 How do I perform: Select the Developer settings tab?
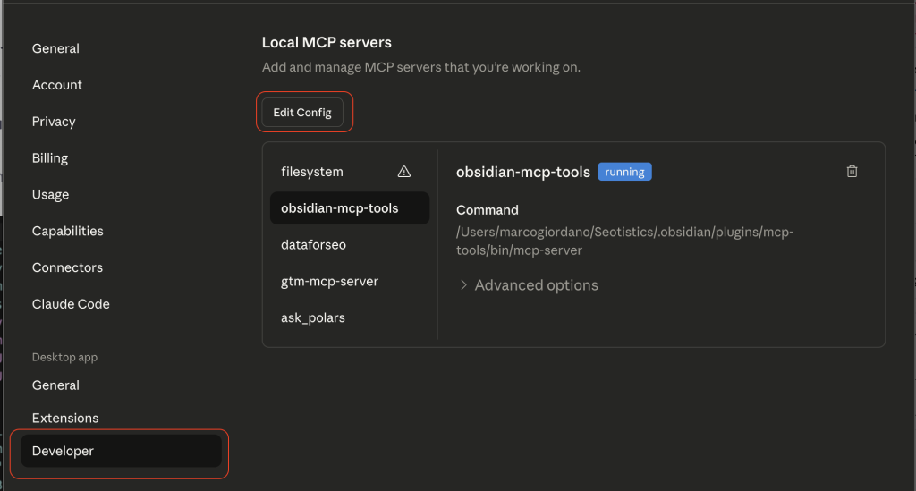coord(63,452)
